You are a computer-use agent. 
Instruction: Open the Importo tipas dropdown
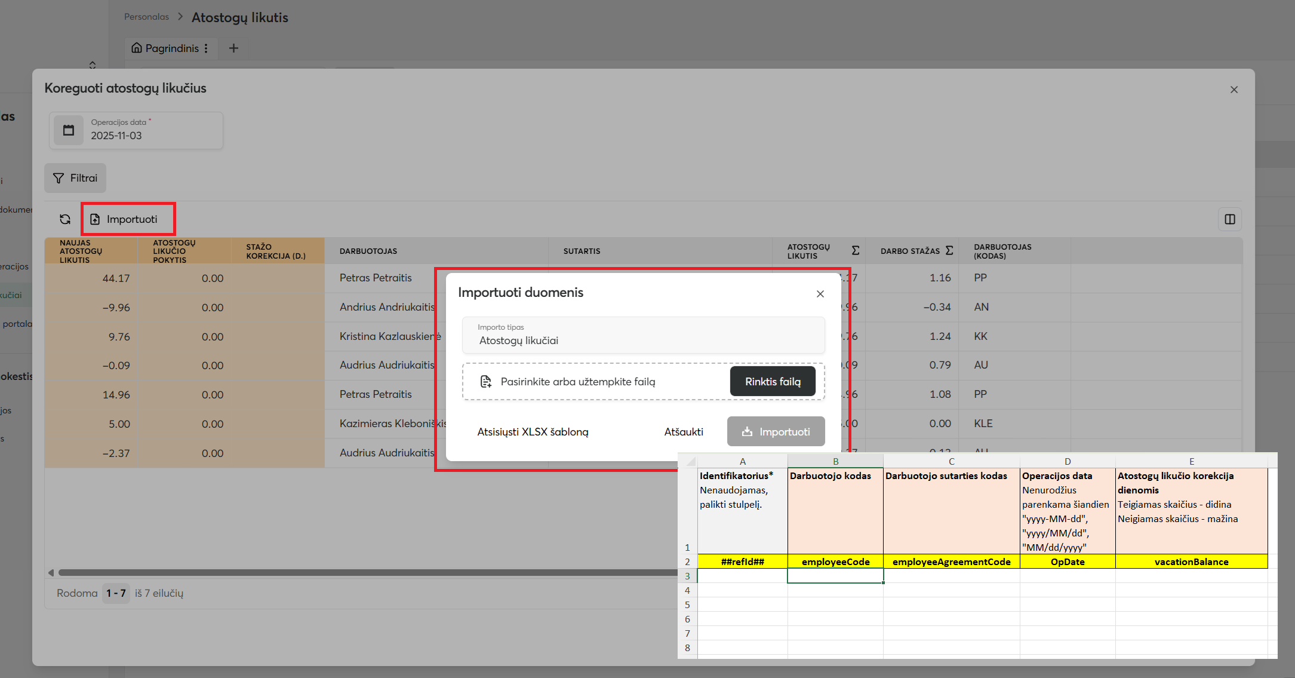(643, 335)
